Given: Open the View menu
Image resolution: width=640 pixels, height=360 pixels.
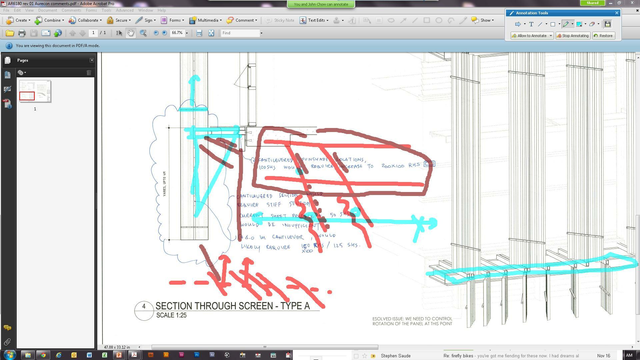Looking at the screenshot, I should coord(29,10).
